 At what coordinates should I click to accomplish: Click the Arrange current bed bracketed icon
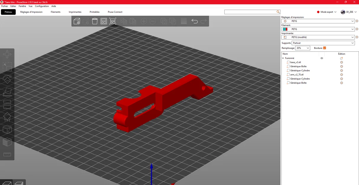pos(113,21)
